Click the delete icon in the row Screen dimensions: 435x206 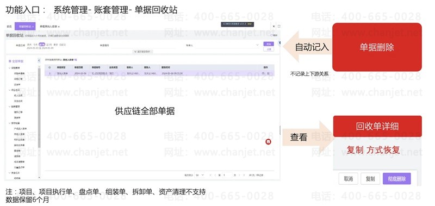tap(268, 73)
